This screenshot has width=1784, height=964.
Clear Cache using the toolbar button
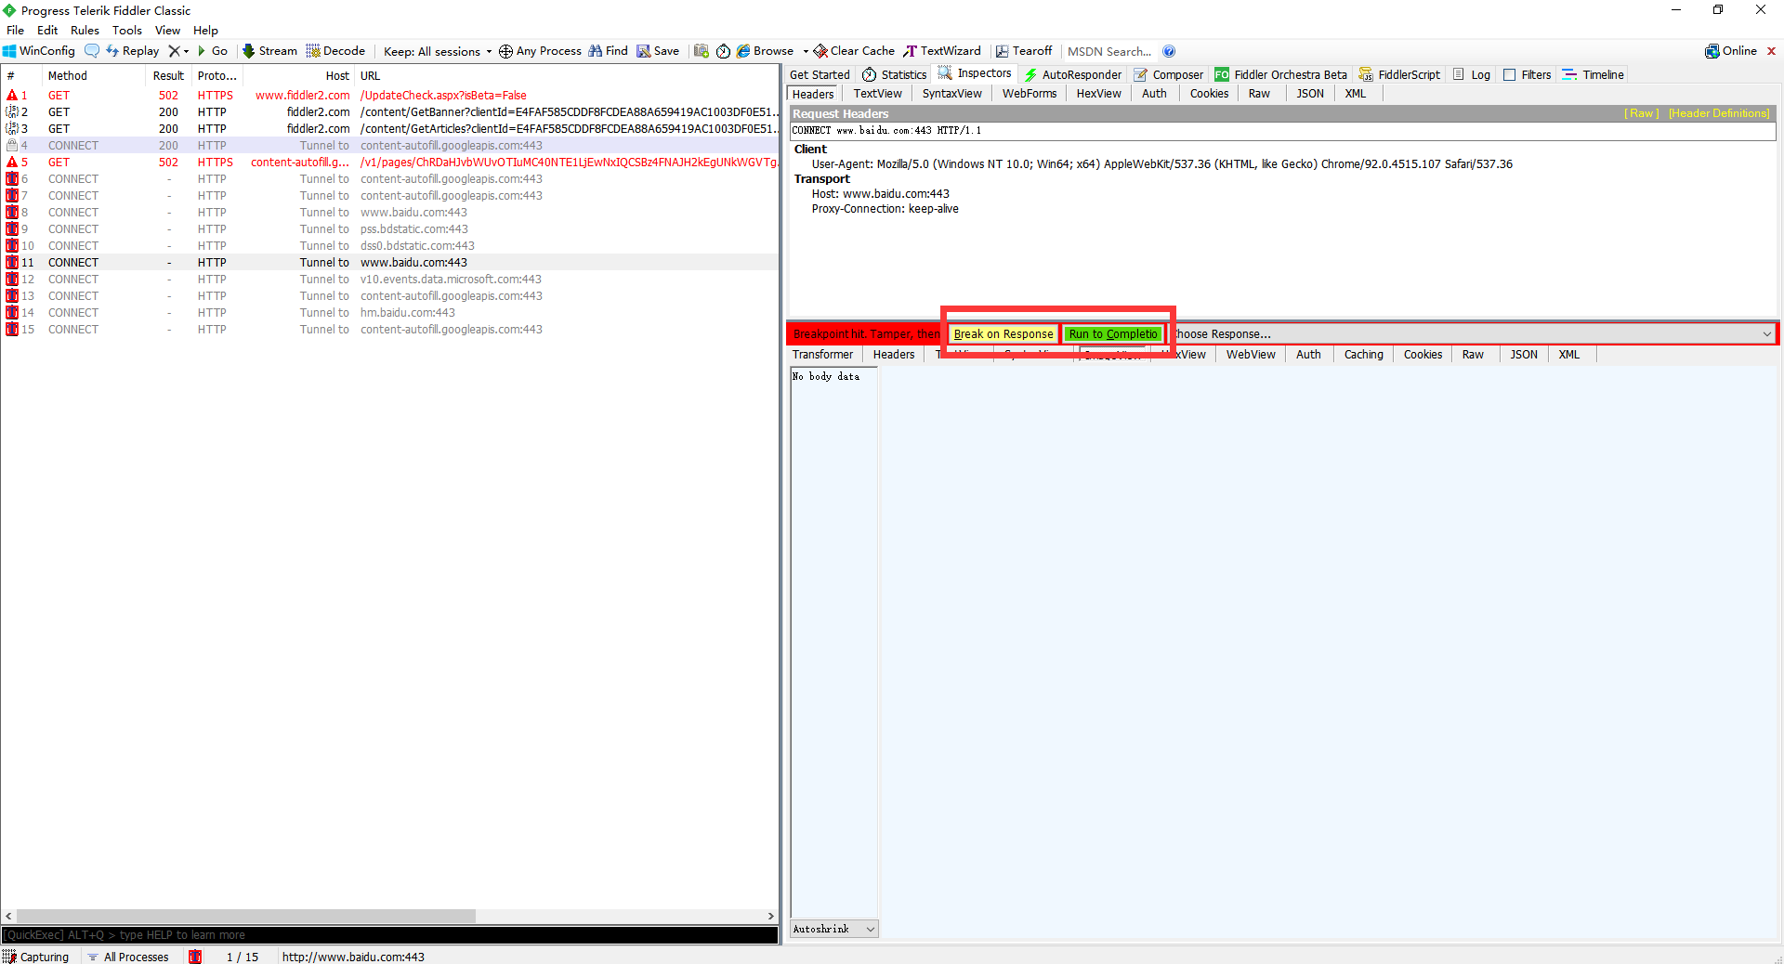coord(854,51)
